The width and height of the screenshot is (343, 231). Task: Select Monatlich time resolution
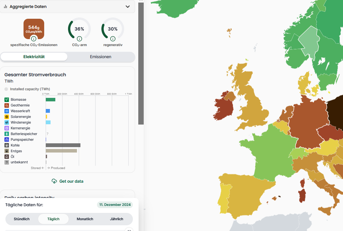tap(85, 219)
